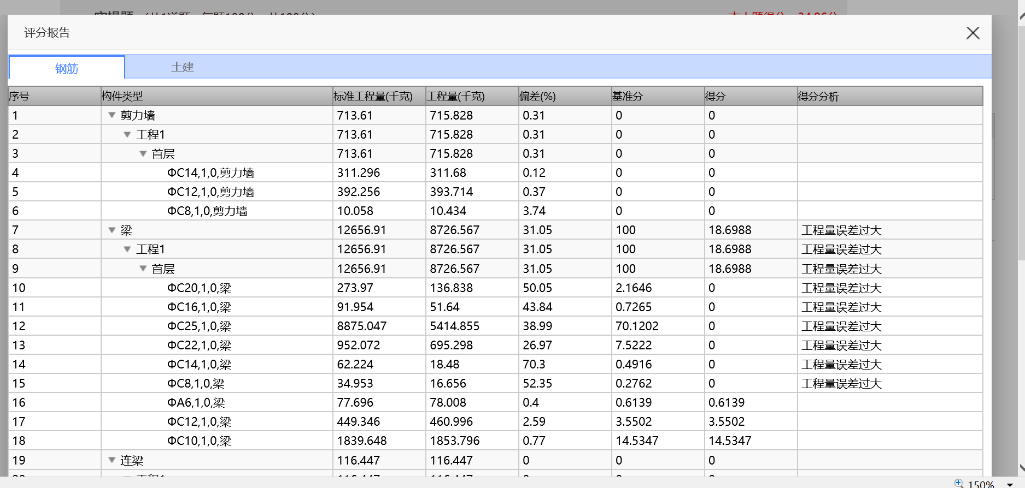Screen dimensions: 1025x488
Task: Collapse the 梁 node in row 7
Action: point(112,230)
